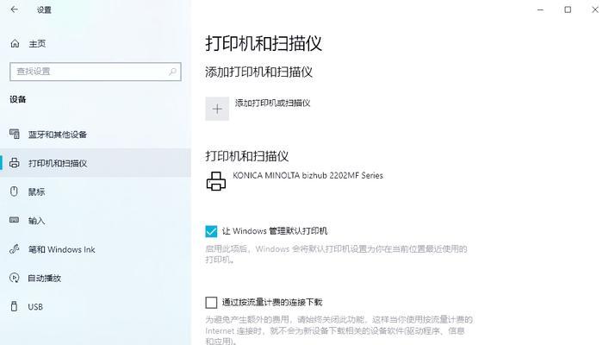Image resolution: width=609 pixels, height=345 pixels.
Task: Click the printer icon in sidebar
Action: coord(15,163)
